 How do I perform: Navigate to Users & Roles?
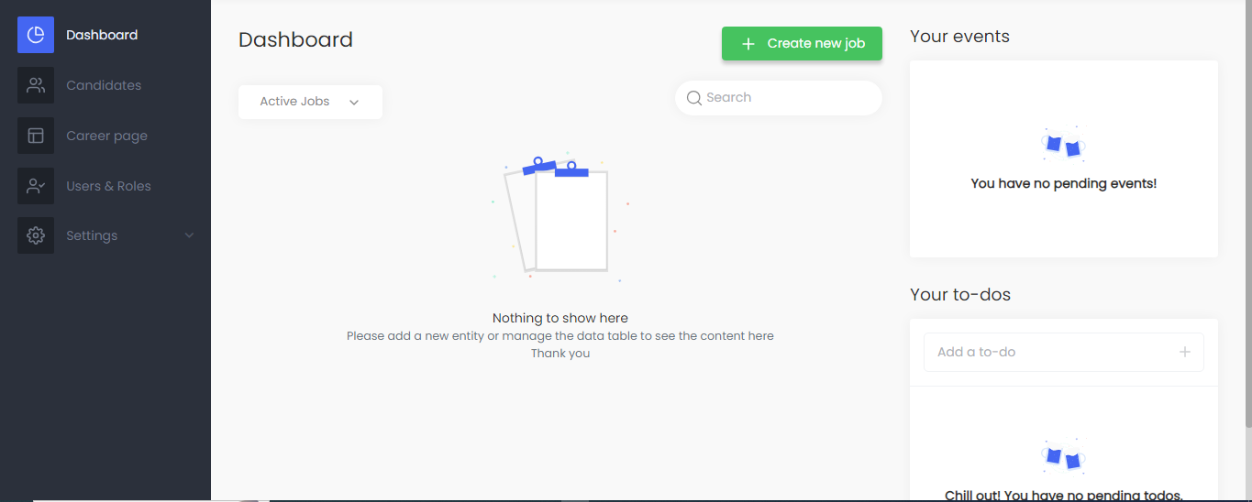click(x=108, y=186)
